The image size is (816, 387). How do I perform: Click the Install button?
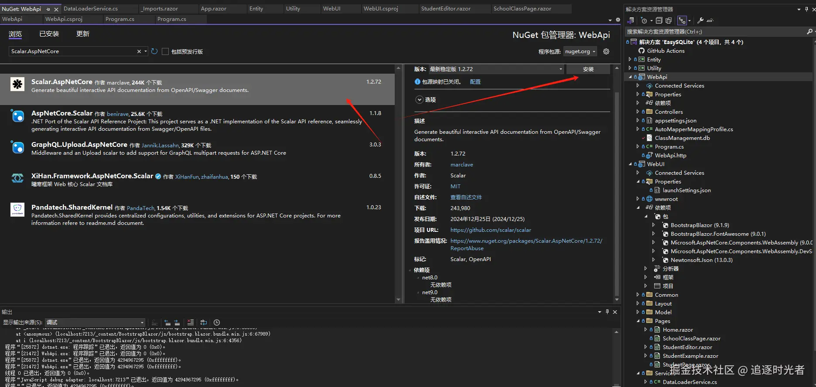click(588, 69)
